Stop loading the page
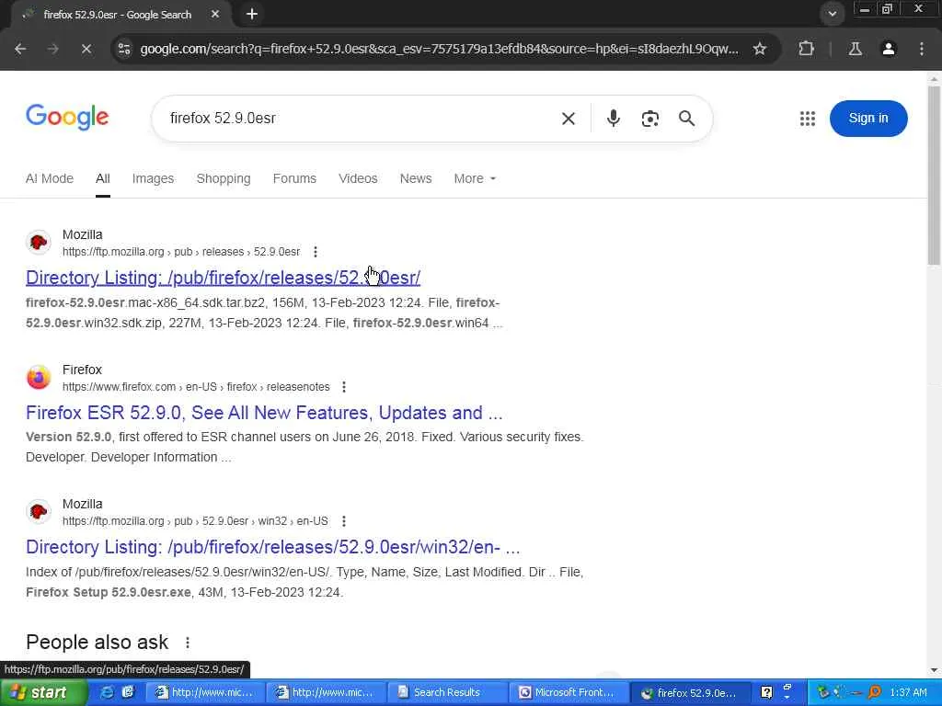Viewport: 942px width, 706px height. (x=86, y=49)
